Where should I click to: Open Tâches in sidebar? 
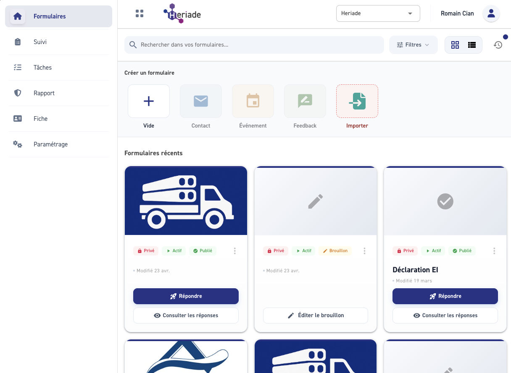(59, 68)
